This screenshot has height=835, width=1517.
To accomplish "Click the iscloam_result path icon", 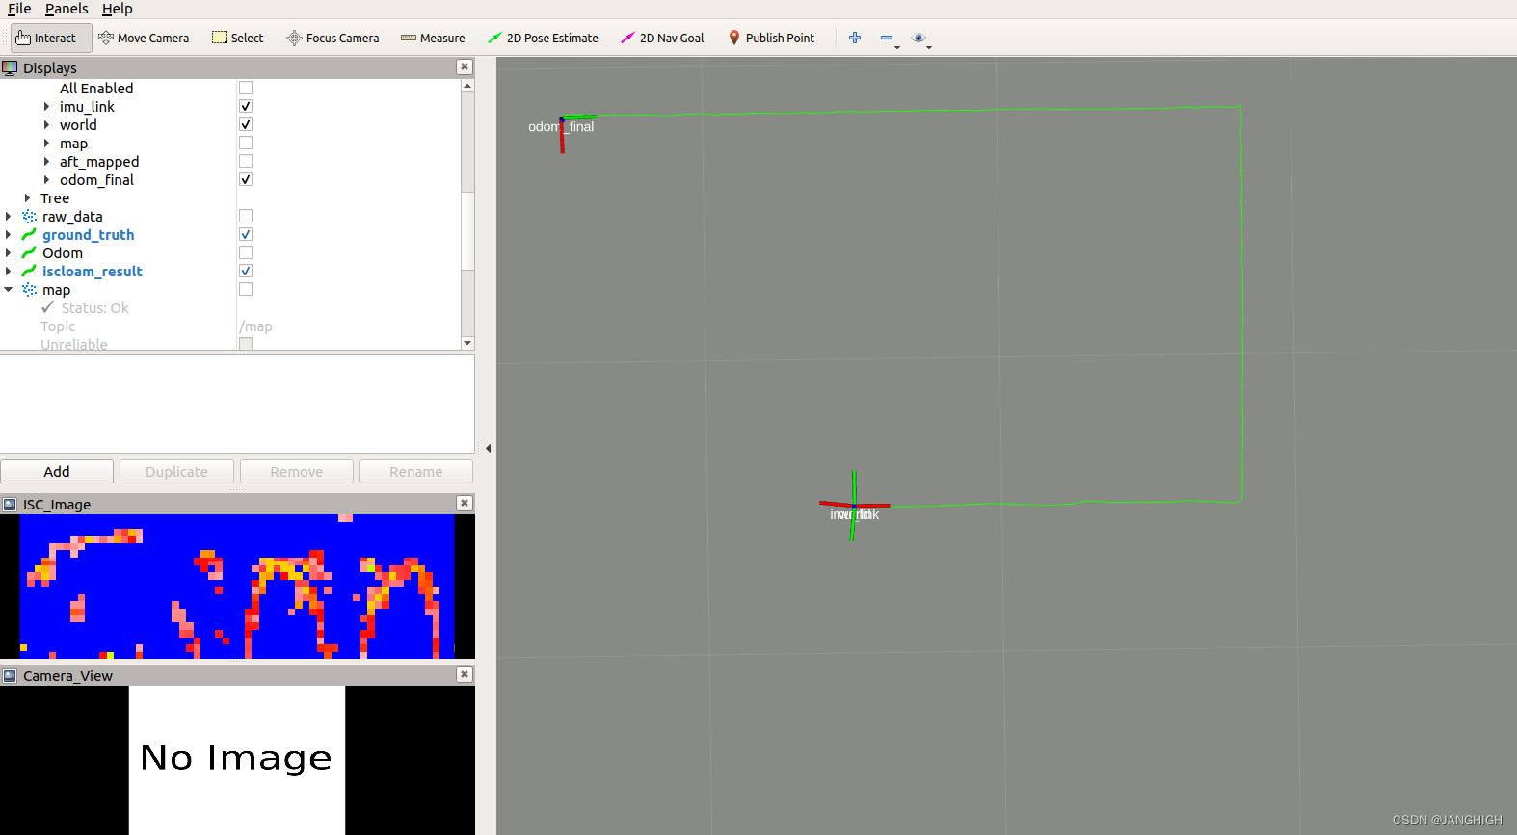I will [30, 272].
